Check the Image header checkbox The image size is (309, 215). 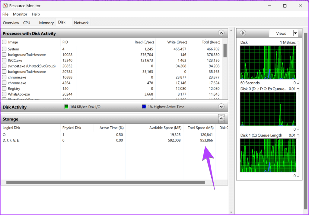[x=4, y=42]
